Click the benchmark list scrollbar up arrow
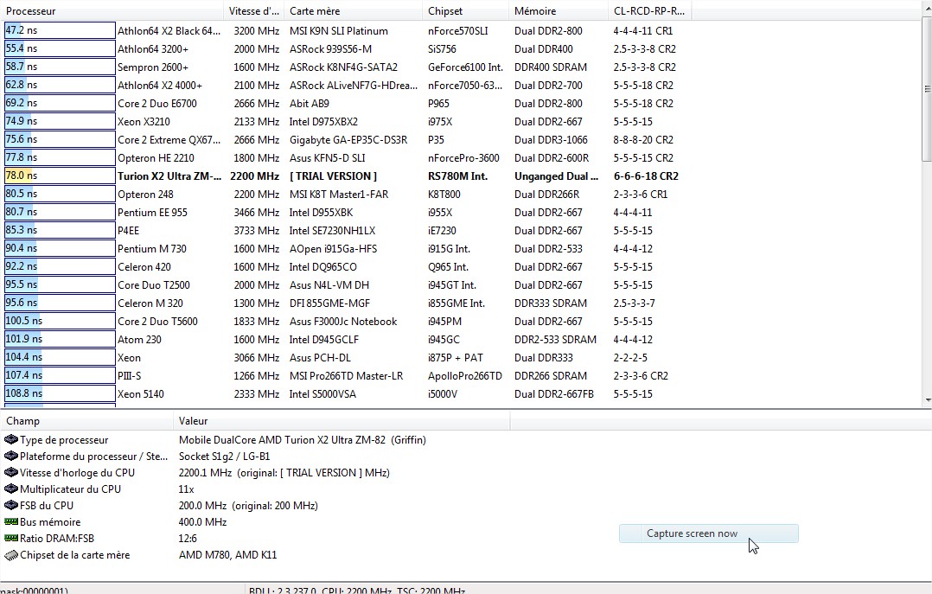 pyautogui.click(x=927, y=9)
